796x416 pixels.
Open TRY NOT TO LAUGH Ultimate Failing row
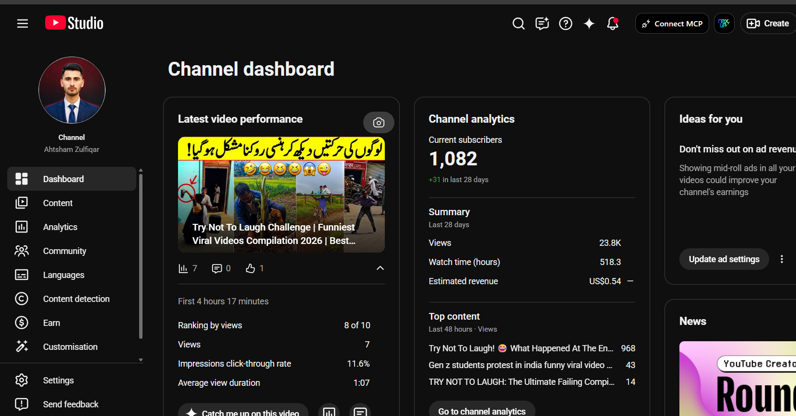532,382
